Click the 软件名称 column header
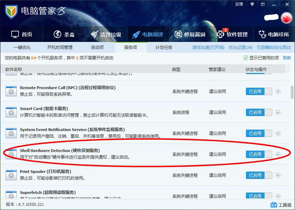The image size is (295, 210). point(14,69)
